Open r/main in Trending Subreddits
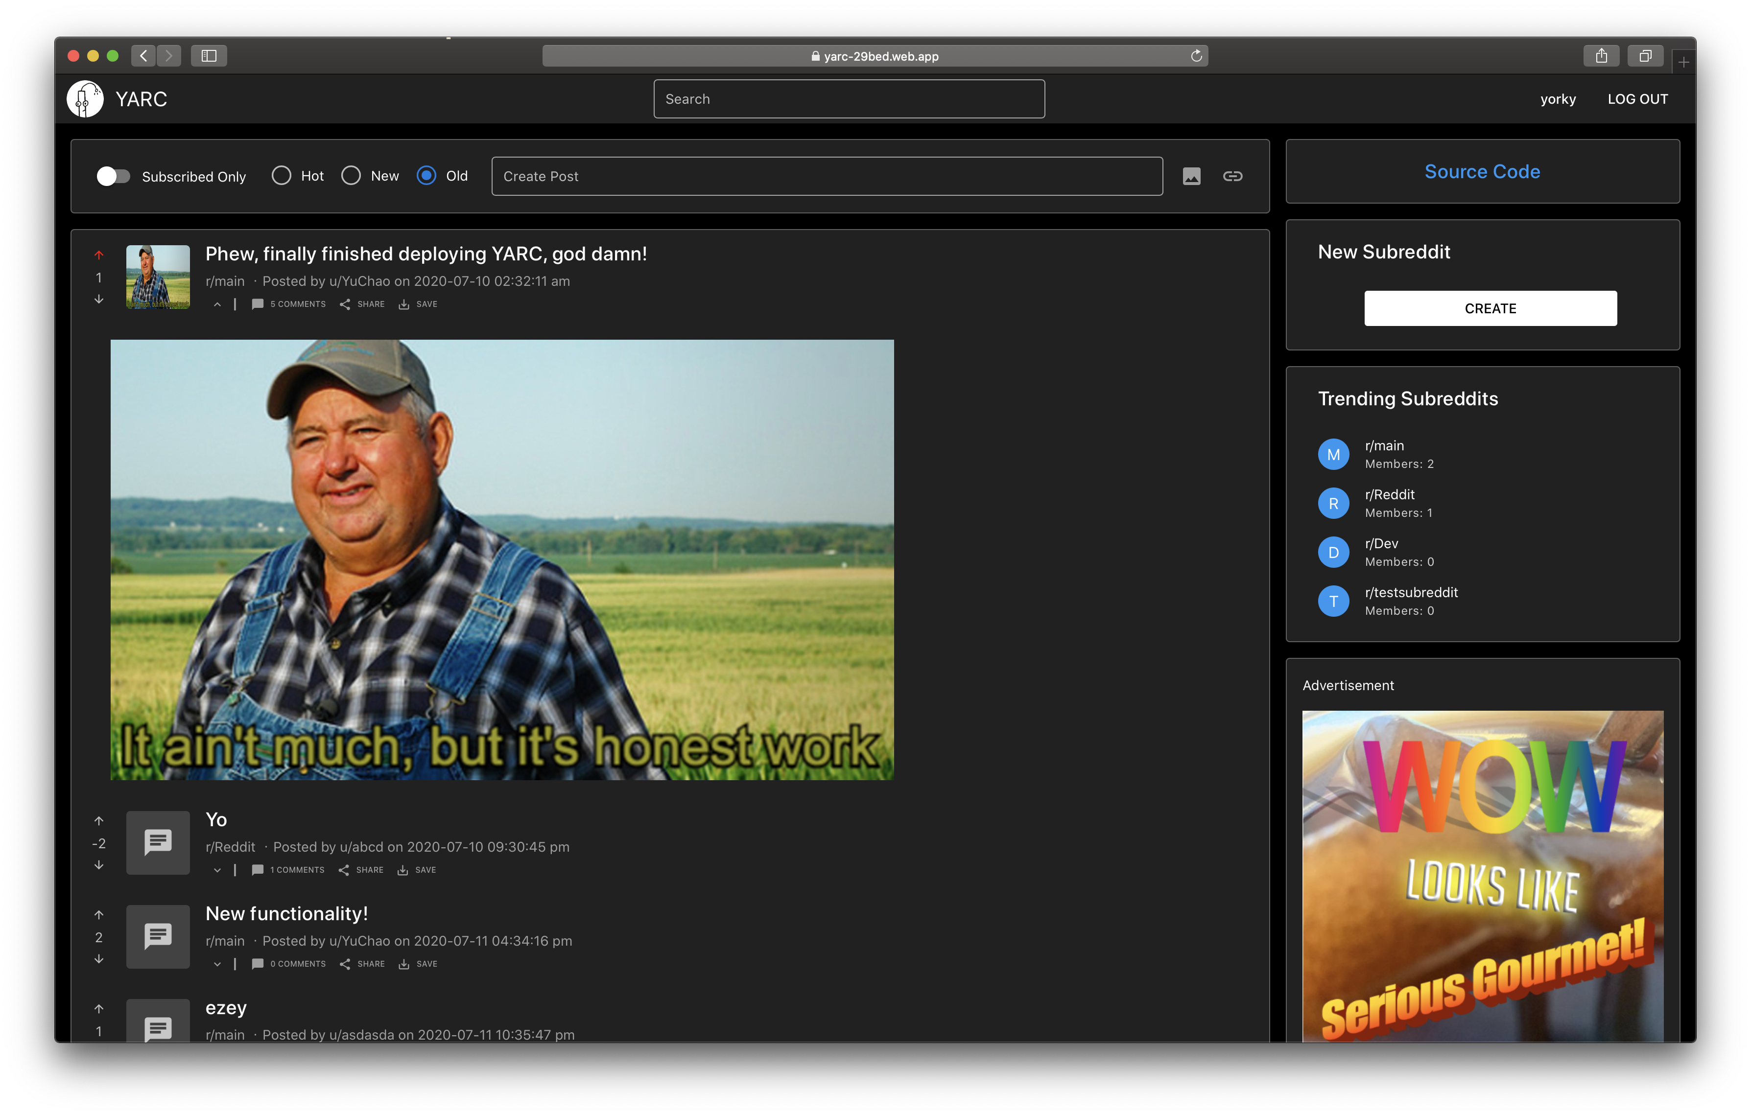Viewport: 1751px width, 1115px height. coord(1384,445)
